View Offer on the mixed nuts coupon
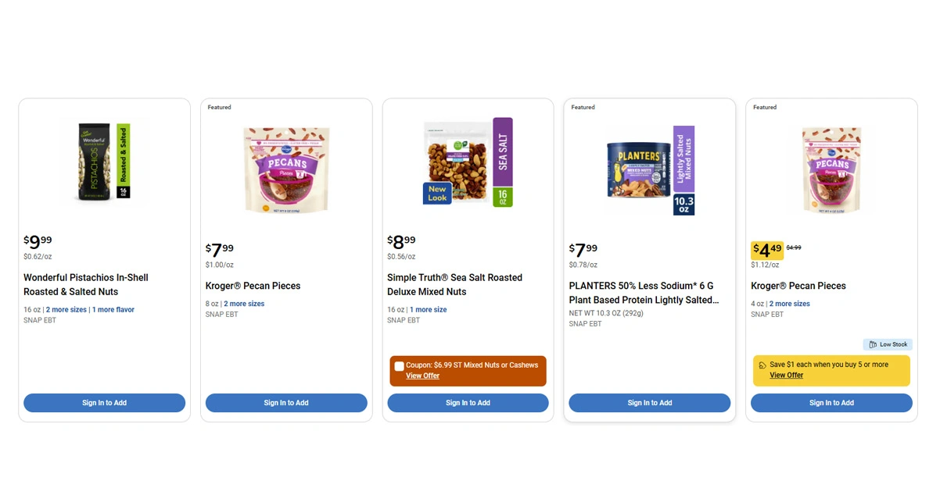Image resolution: width=940 pixels, height=495 pixels. (x=422, y=376)
